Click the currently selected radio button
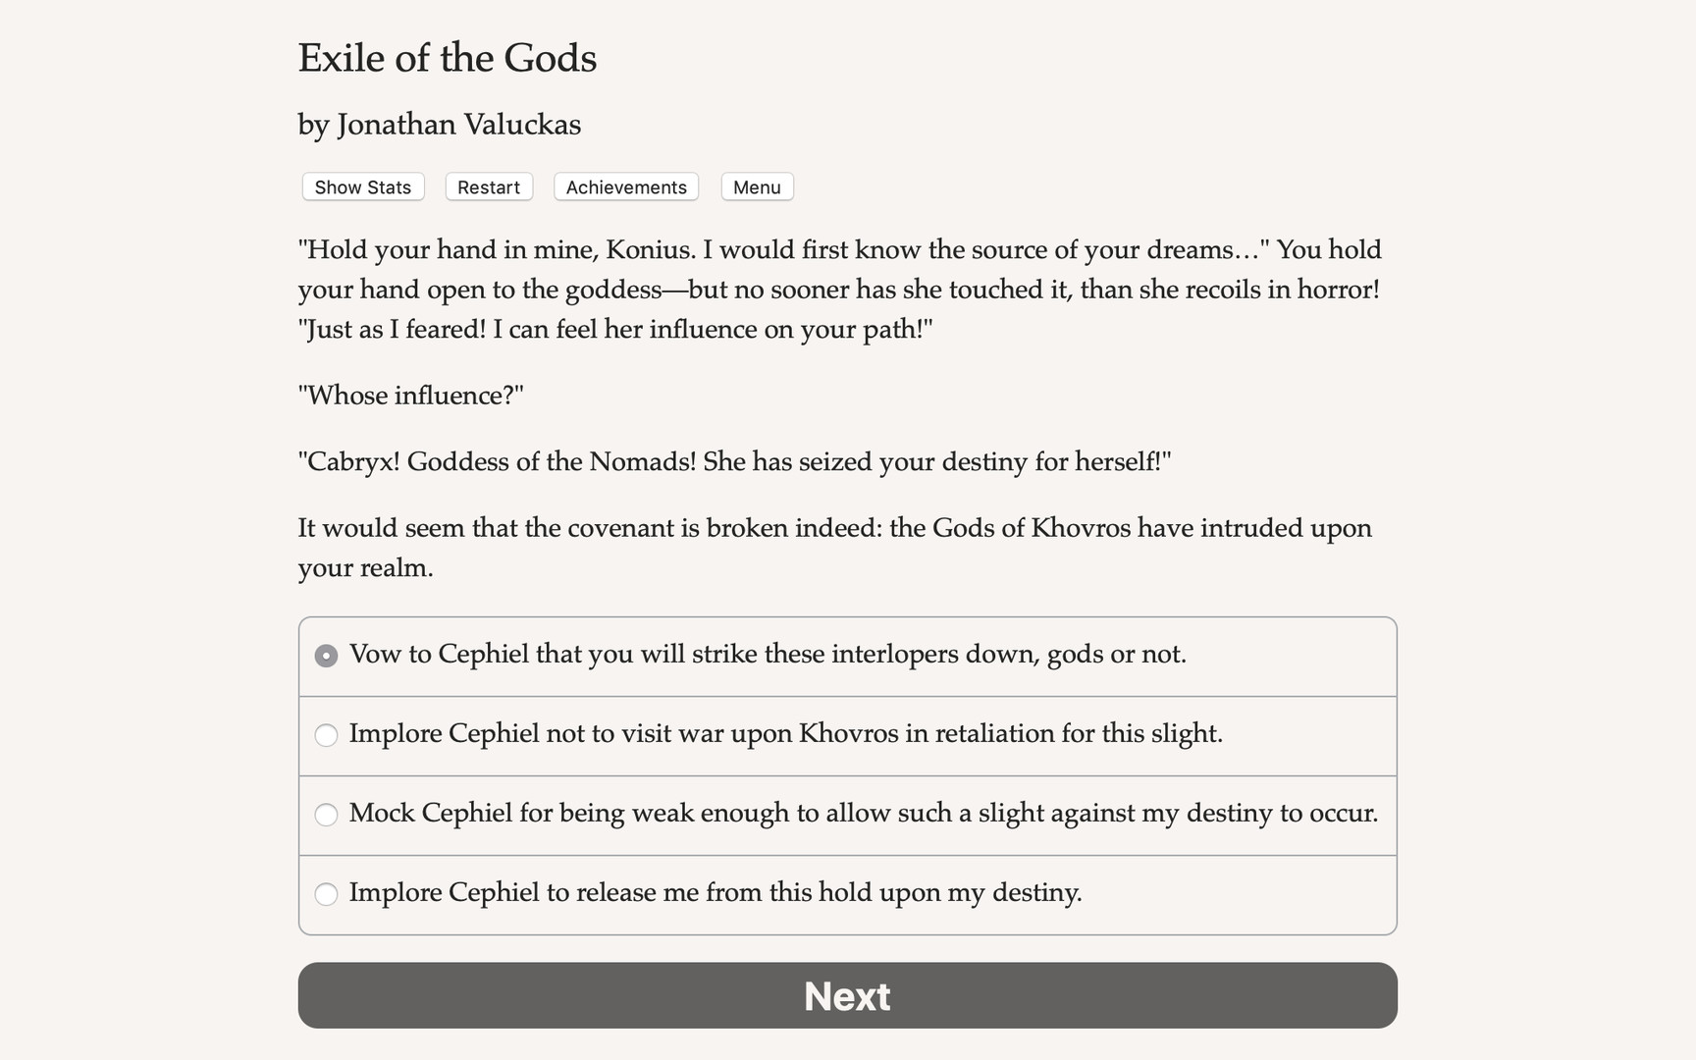Image resolution: width=1696 pixels, height=1060 pixels. tap(326, 655)
